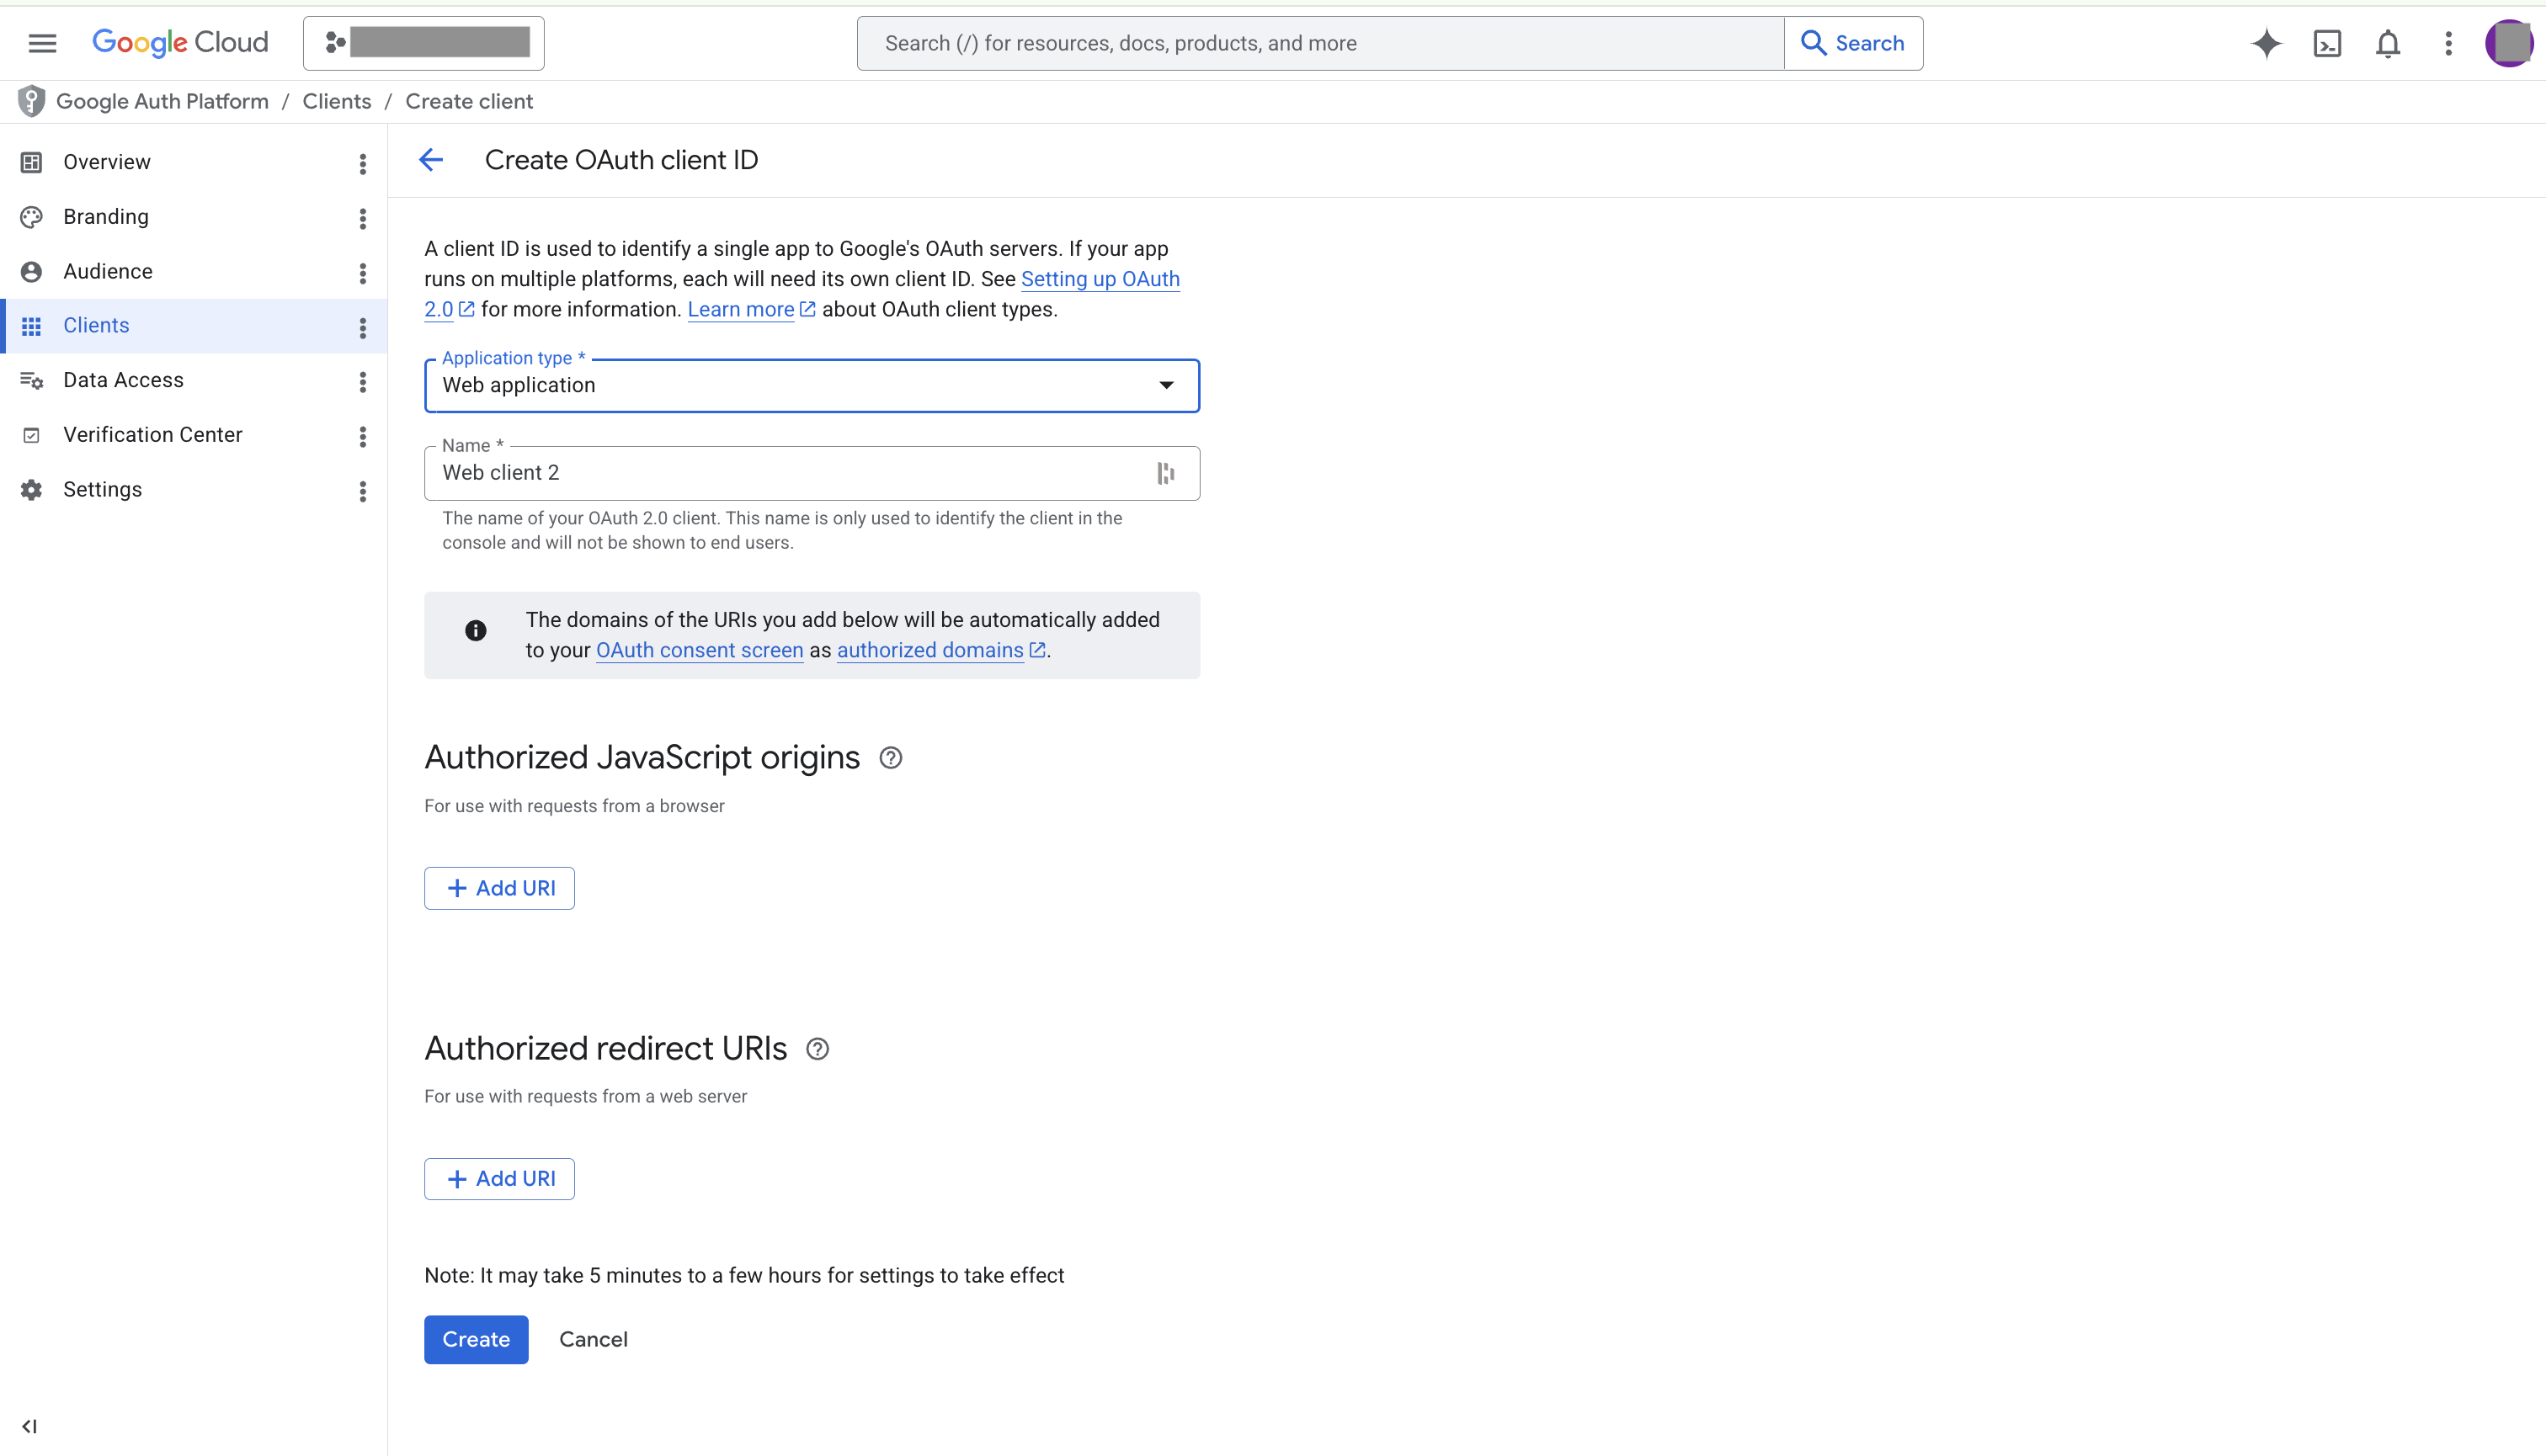Open the top bar more options menu

[x=2448, y=43]
